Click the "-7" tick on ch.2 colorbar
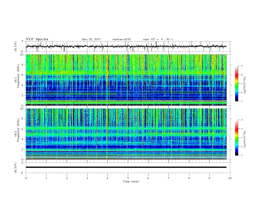Screen dimensions: 259x200 241,155
